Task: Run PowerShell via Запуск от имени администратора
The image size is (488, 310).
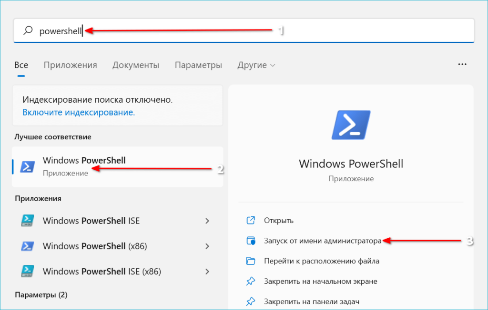Action: pyautogui.click(x=323, y=241)
